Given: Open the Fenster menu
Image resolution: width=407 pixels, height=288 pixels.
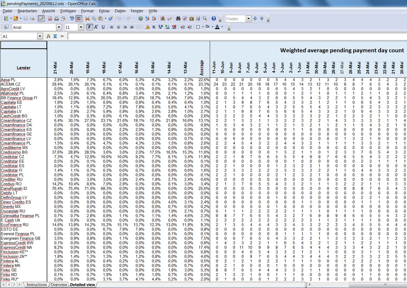Looking at the screenshot, I should (137, 11).
